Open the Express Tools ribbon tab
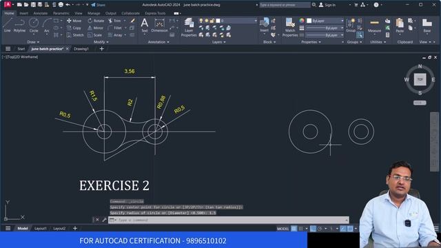 155,13
